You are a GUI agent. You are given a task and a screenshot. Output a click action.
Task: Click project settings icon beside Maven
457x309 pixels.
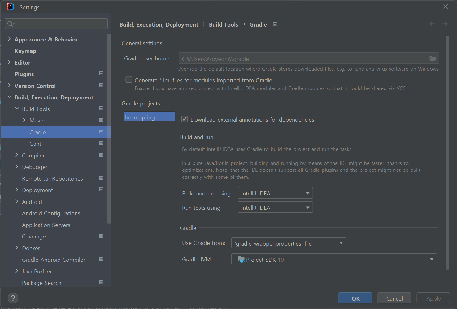coord(101,120)
